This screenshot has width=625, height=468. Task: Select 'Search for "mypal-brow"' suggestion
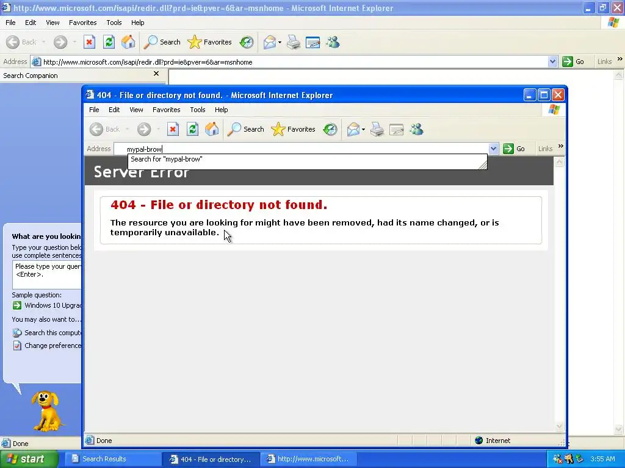[x=307, y=159]
